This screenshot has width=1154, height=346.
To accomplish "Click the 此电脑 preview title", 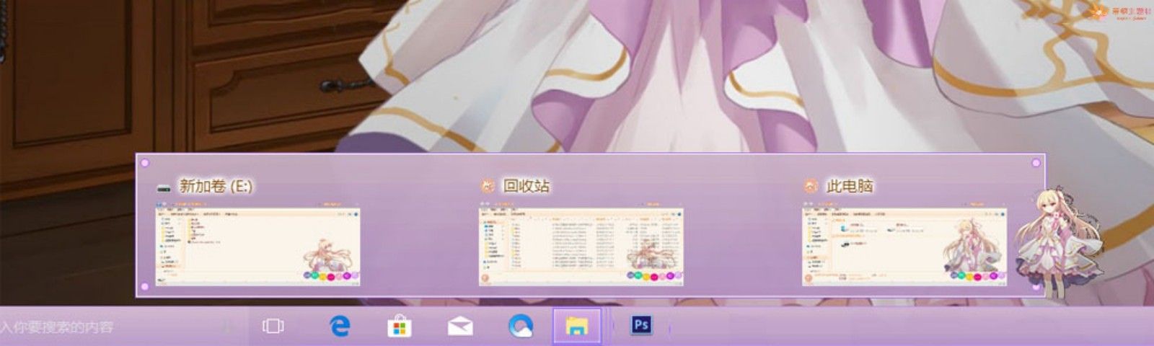I will click(850, 186).
